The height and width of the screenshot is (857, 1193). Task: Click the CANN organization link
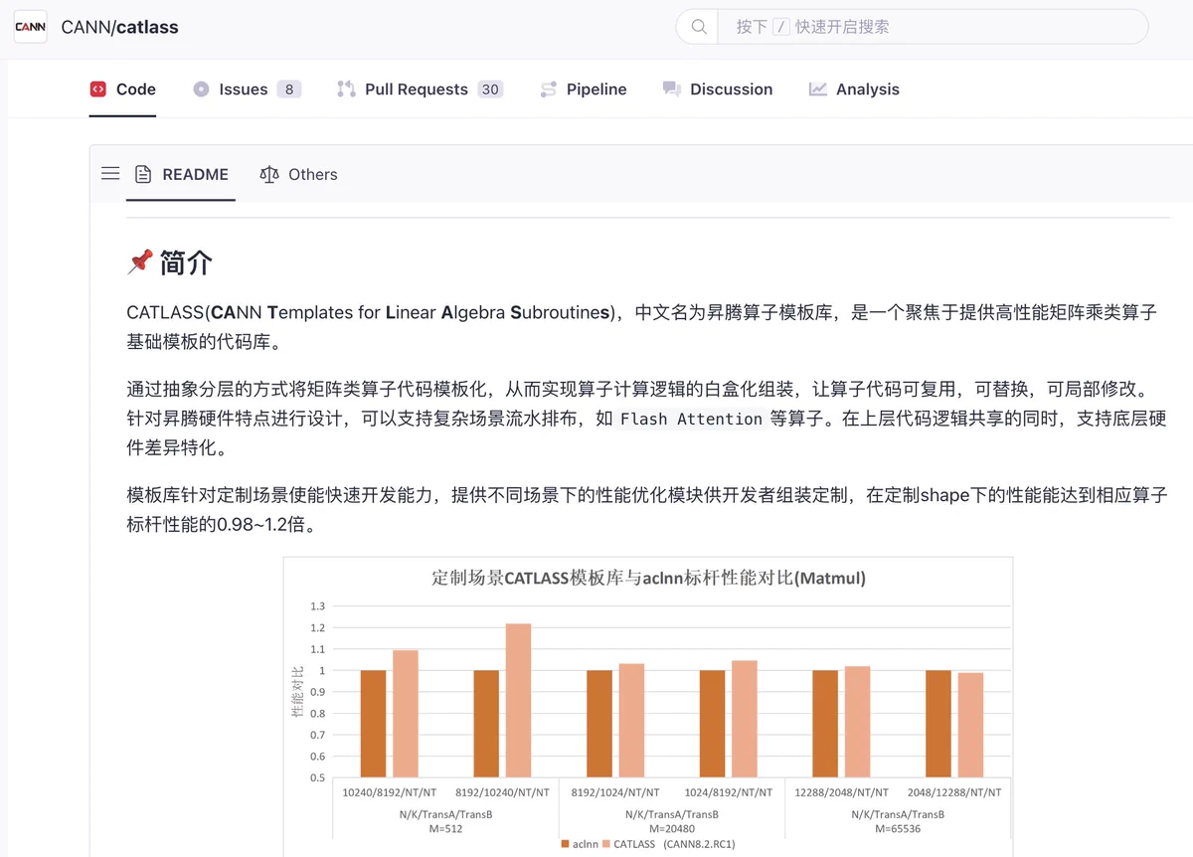85,27
